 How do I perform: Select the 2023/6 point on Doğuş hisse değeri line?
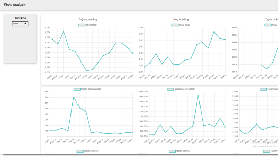(x=115, y=43)
